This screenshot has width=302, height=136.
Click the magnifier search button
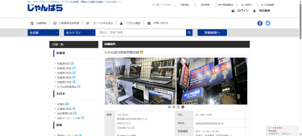click(189, 33)
